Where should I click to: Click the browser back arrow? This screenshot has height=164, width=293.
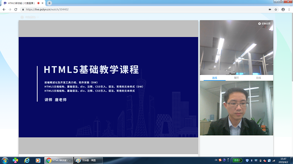(4, 10)
